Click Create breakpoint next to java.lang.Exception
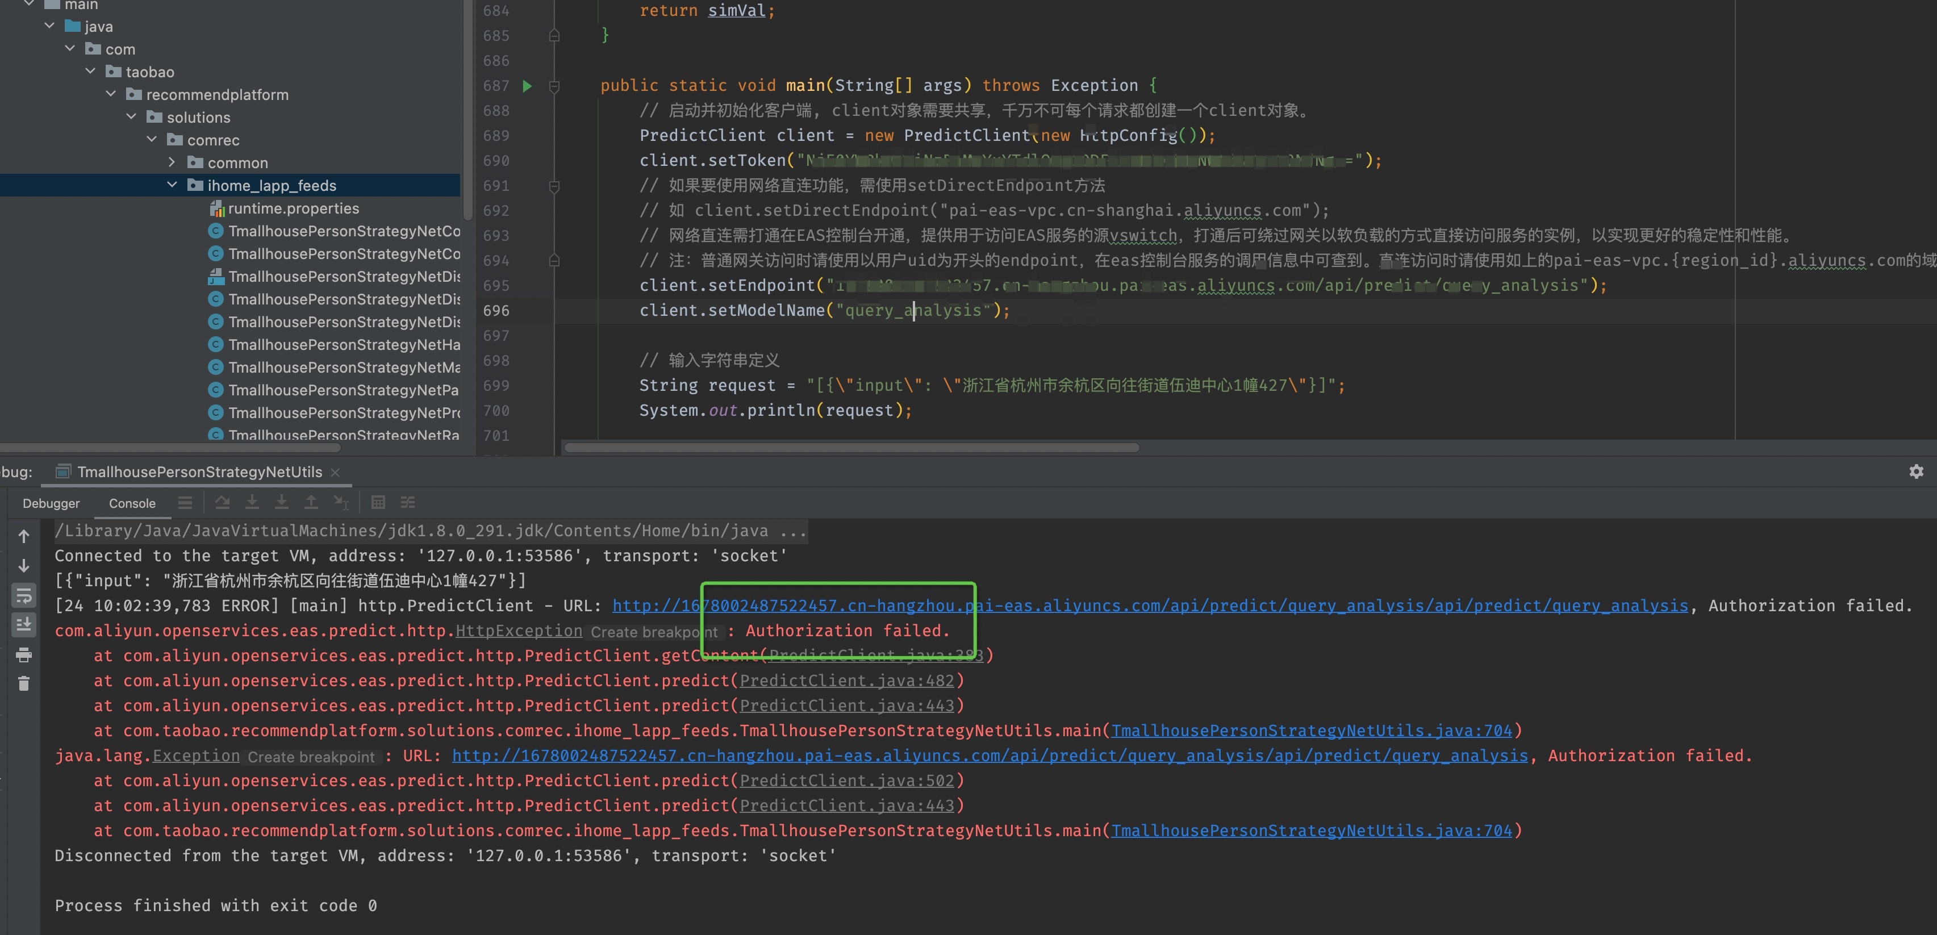 [x=311, y=757]
